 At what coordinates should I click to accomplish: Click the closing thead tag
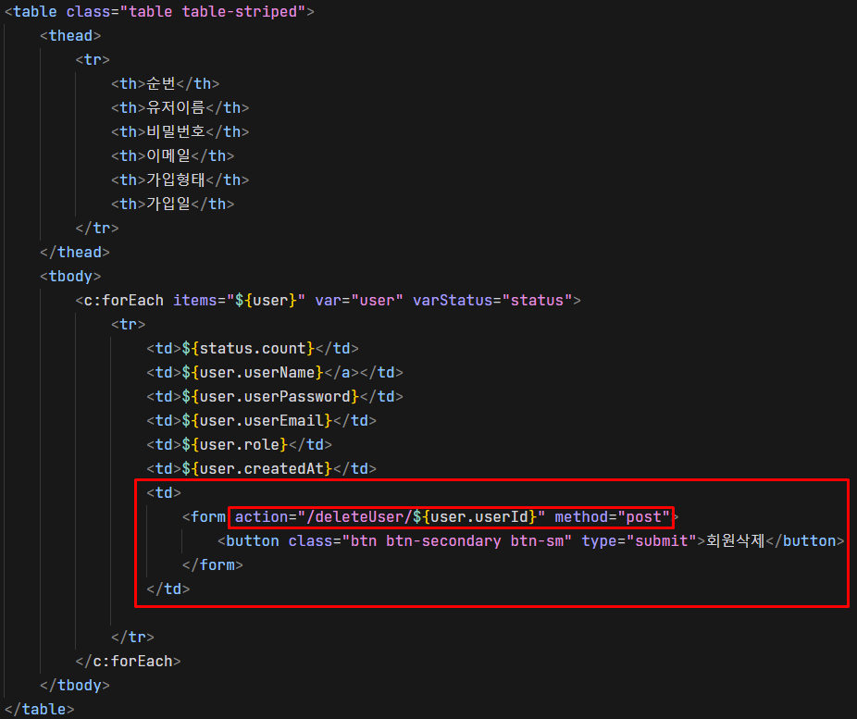[x=75, y=252]
